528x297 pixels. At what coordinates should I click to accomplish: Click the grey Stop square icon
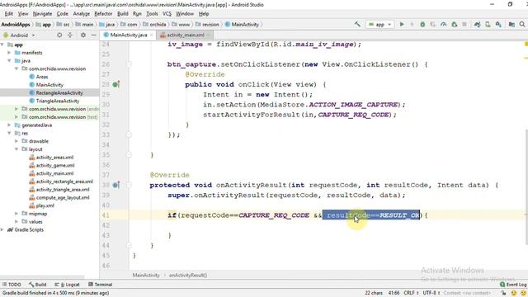pos(464,24)
